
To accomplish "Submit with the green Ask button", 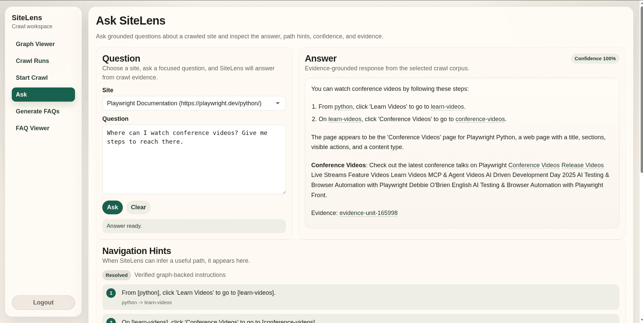I will coord(112,207).
